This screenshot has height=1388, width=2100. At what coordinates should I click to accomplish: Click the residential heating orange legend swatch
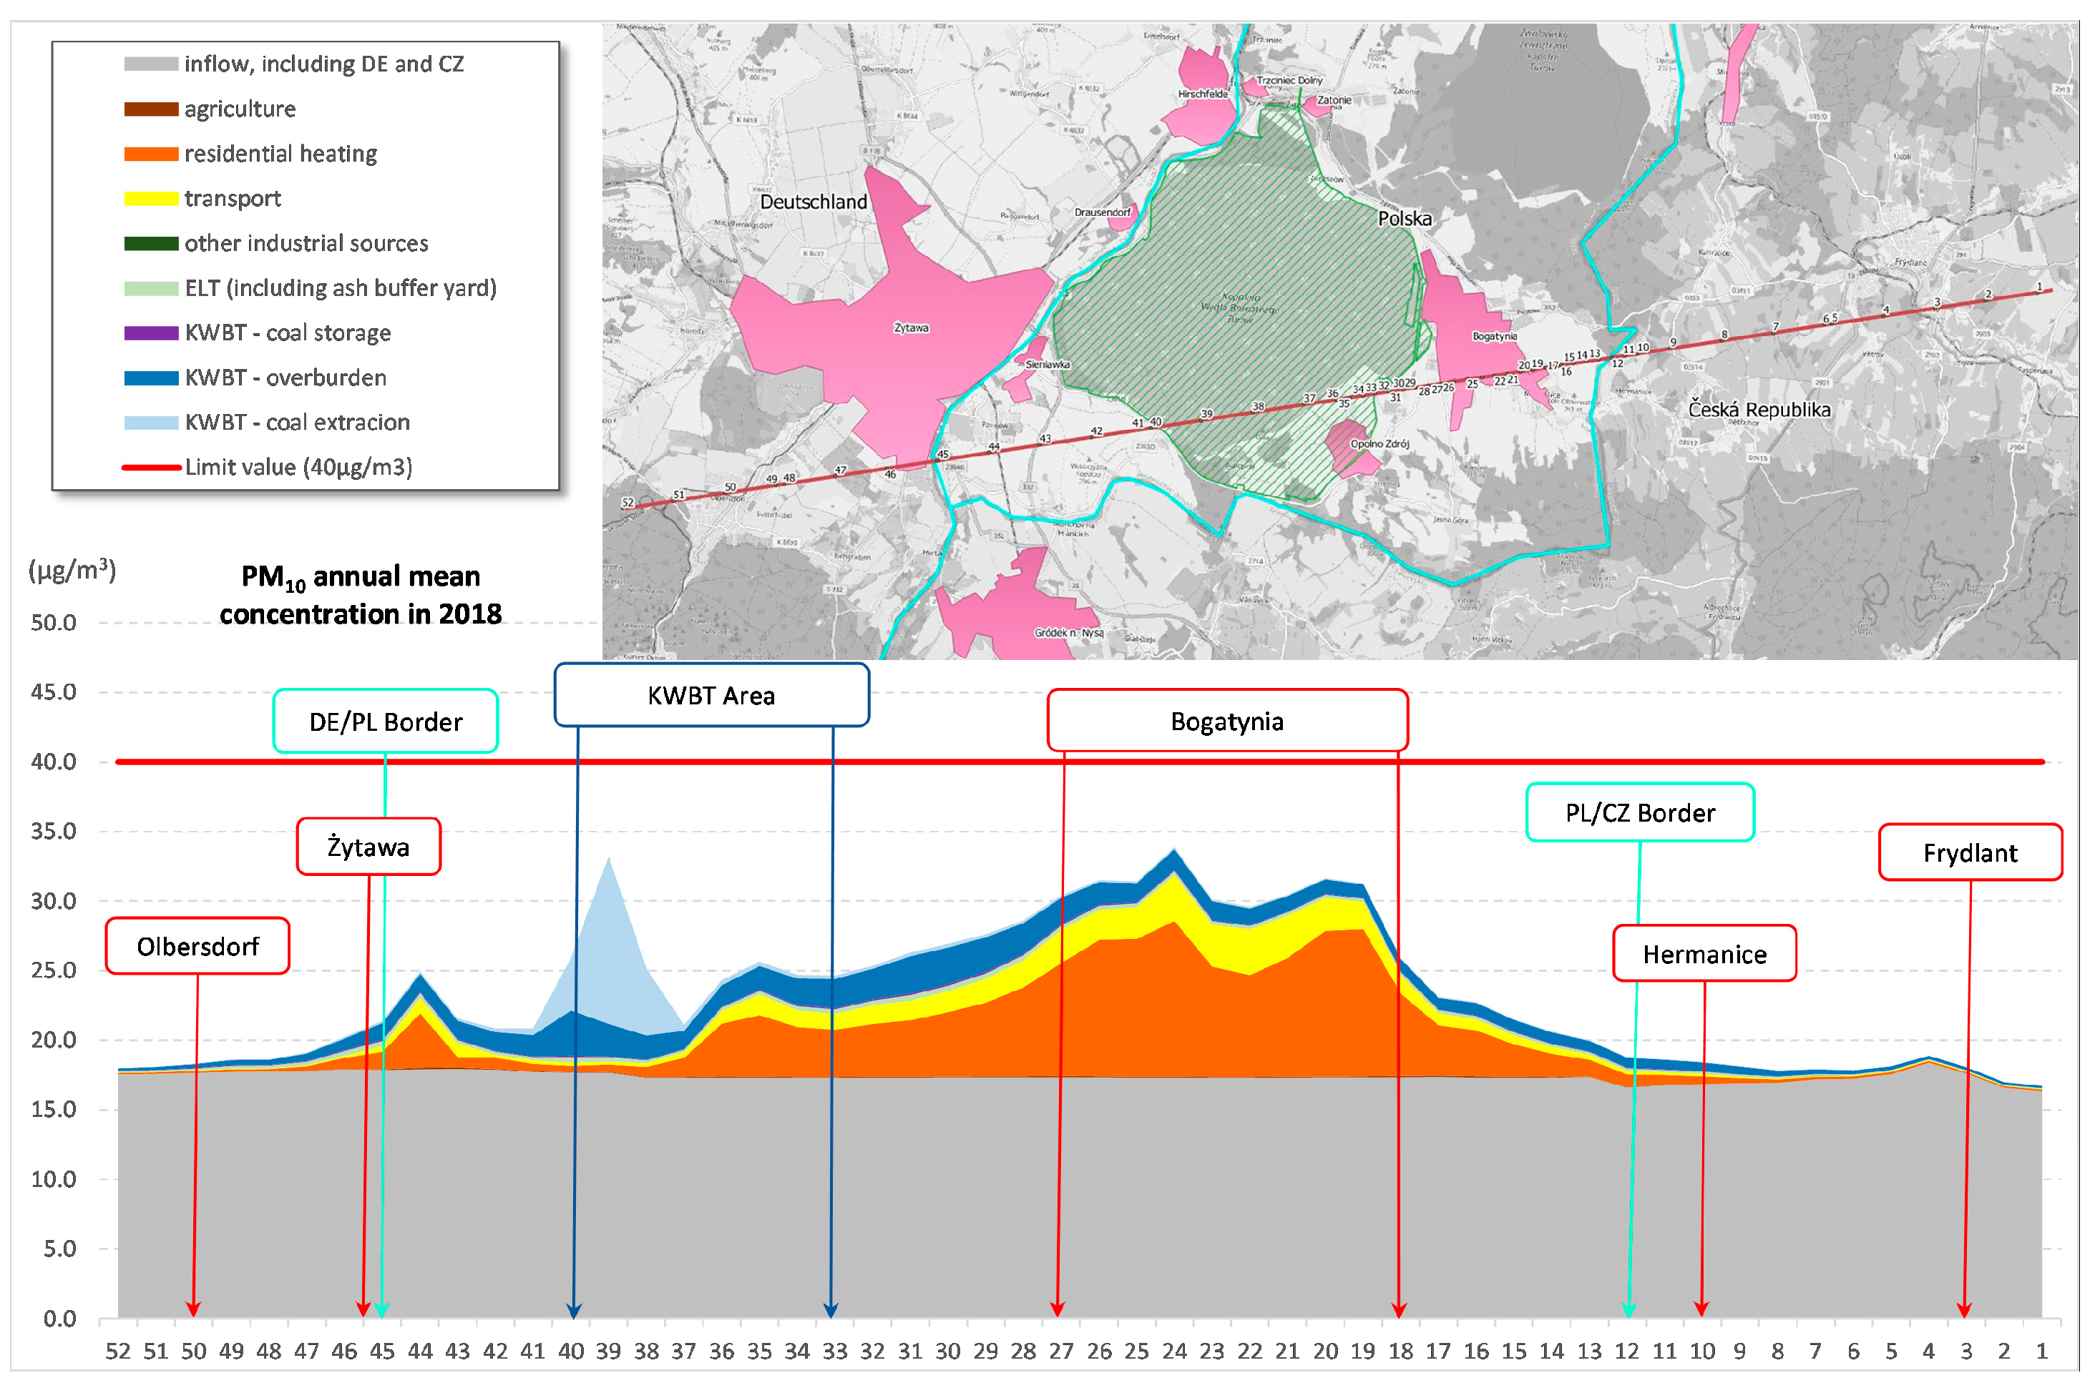point(150,154)
